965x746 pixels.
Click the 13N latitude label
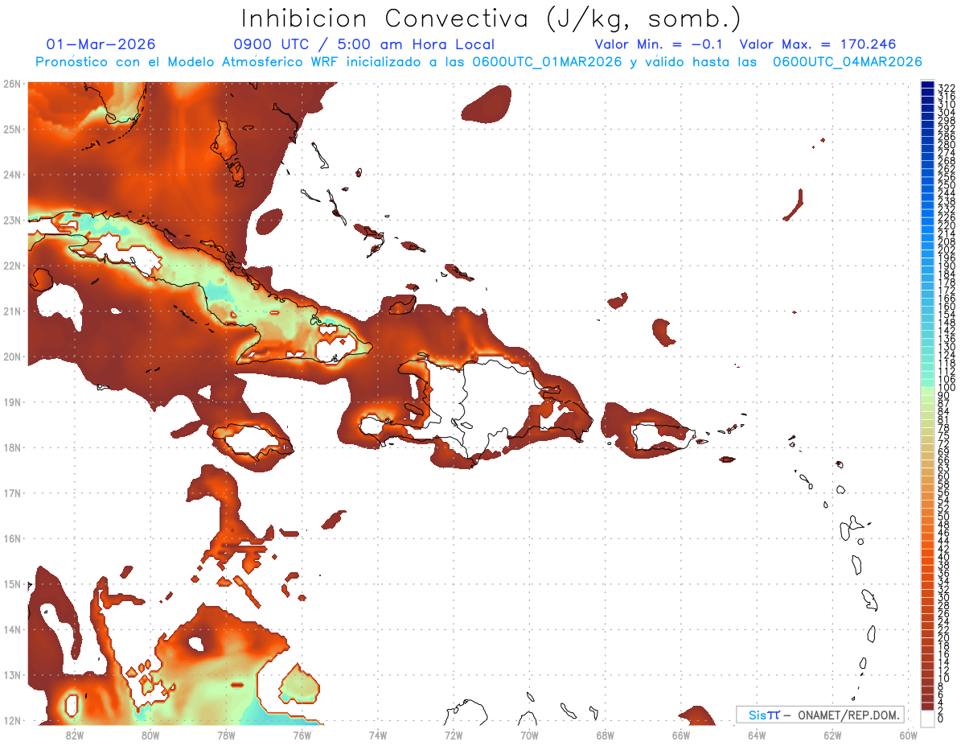tap(12, 675)
